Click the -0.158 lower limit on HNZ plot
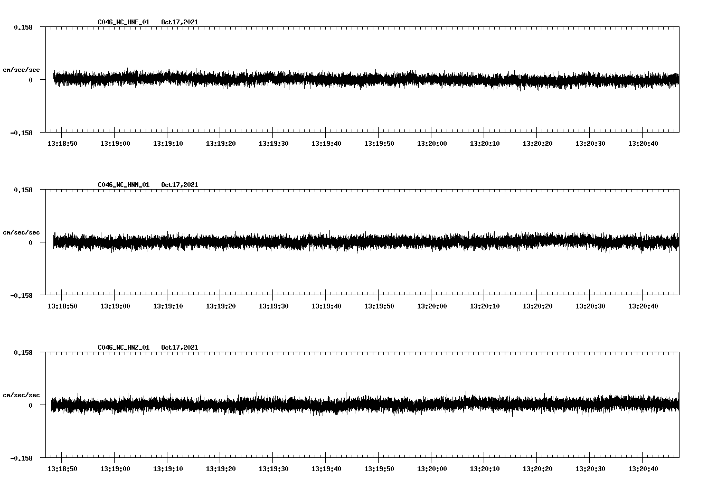Screen dimensions: 717x488 (x=21, y=458)
